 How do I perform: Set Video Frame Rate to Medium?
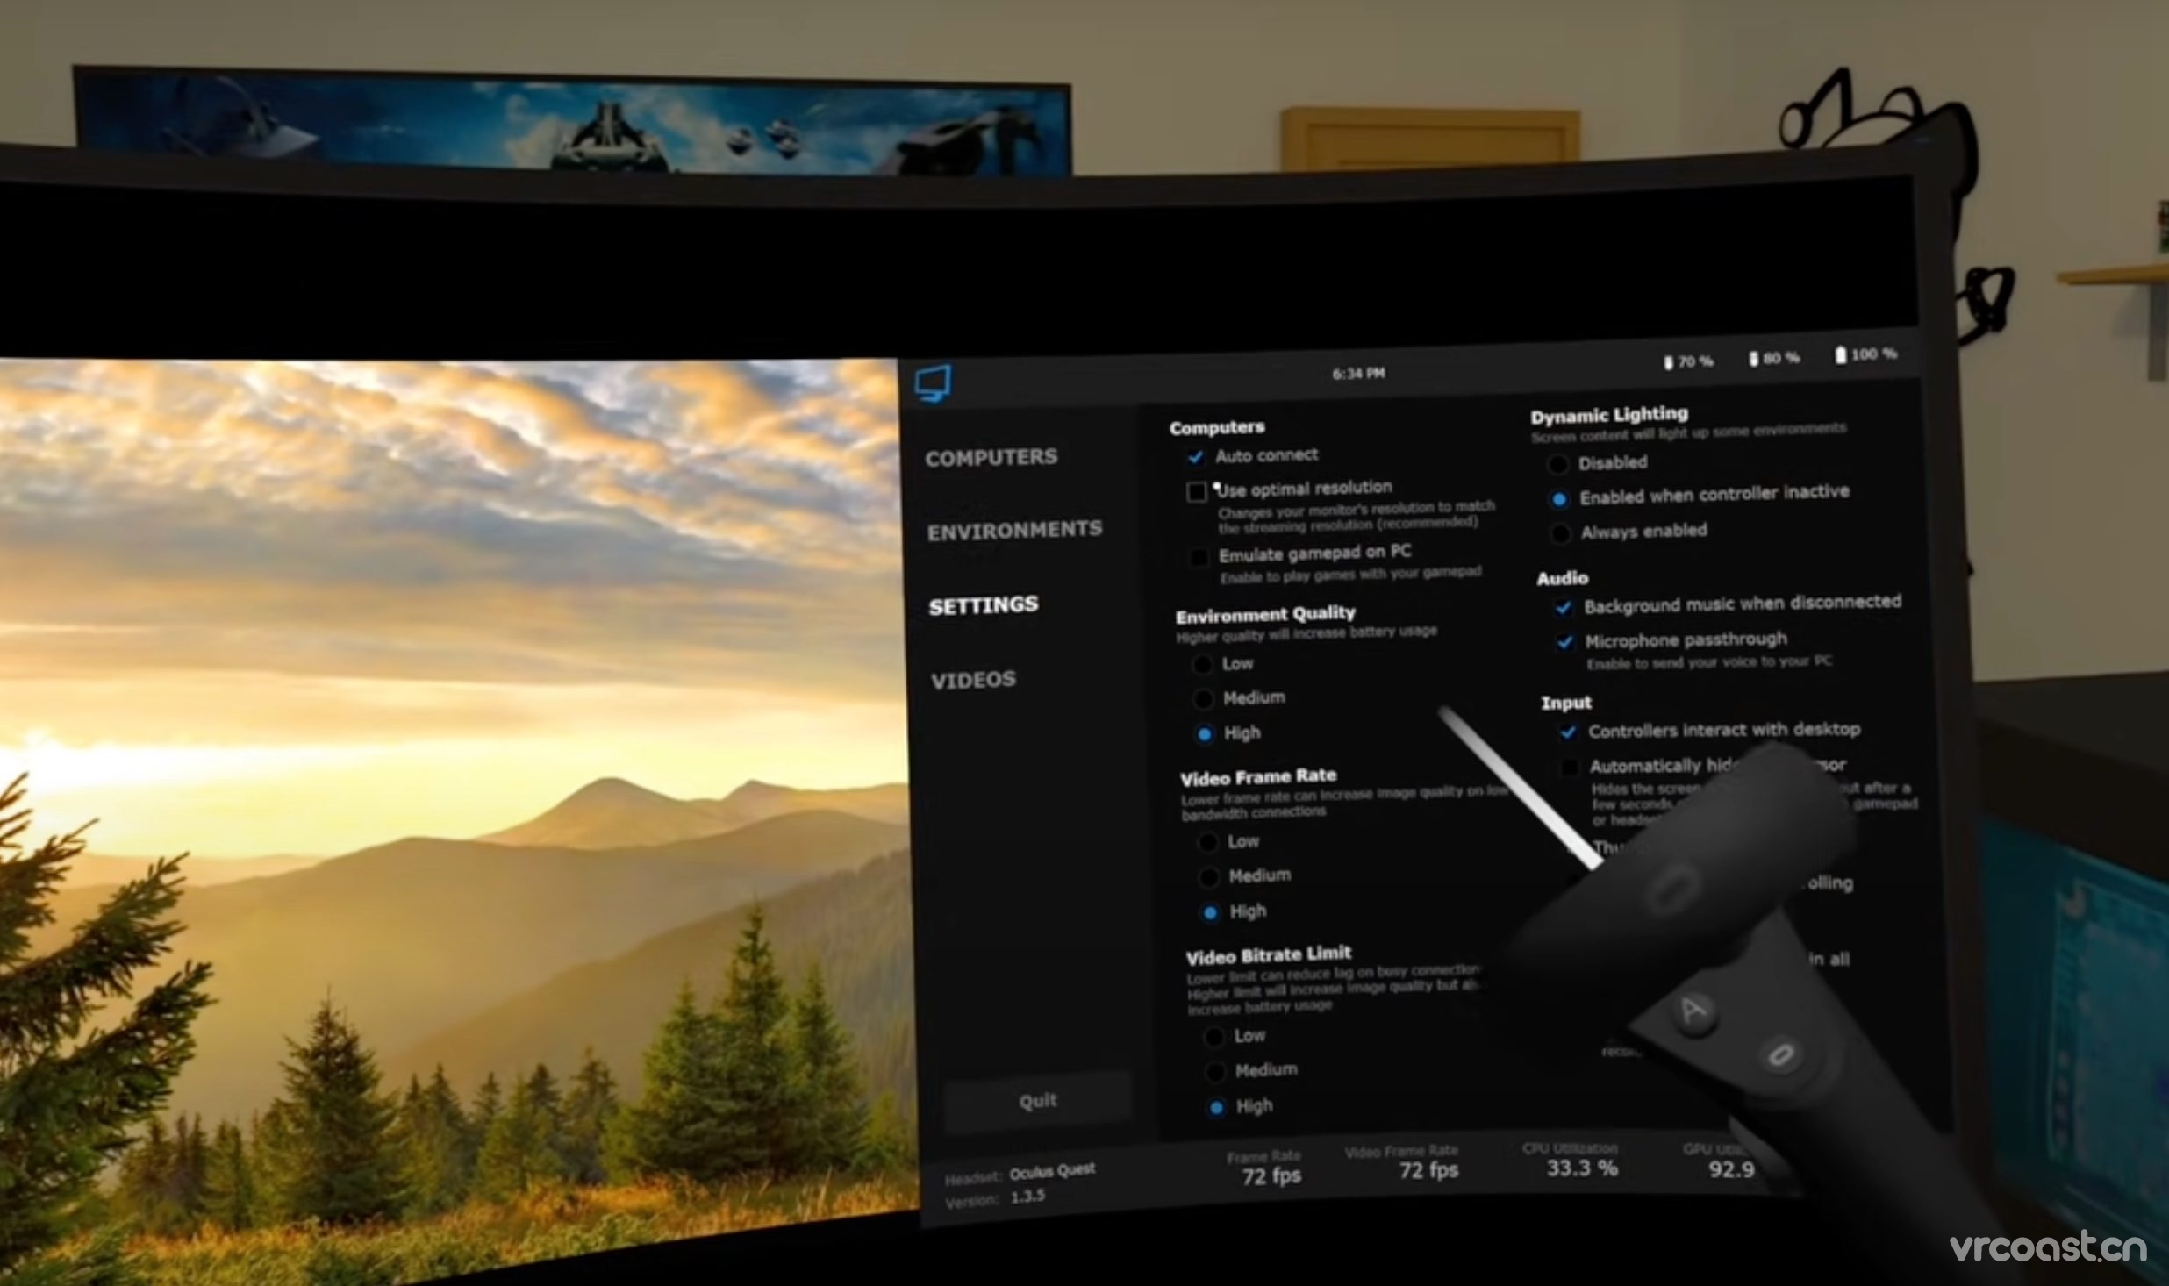point(1209,877)
